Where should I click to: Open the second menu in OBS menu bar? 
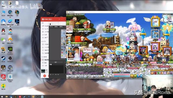click(x=56, y=27)
